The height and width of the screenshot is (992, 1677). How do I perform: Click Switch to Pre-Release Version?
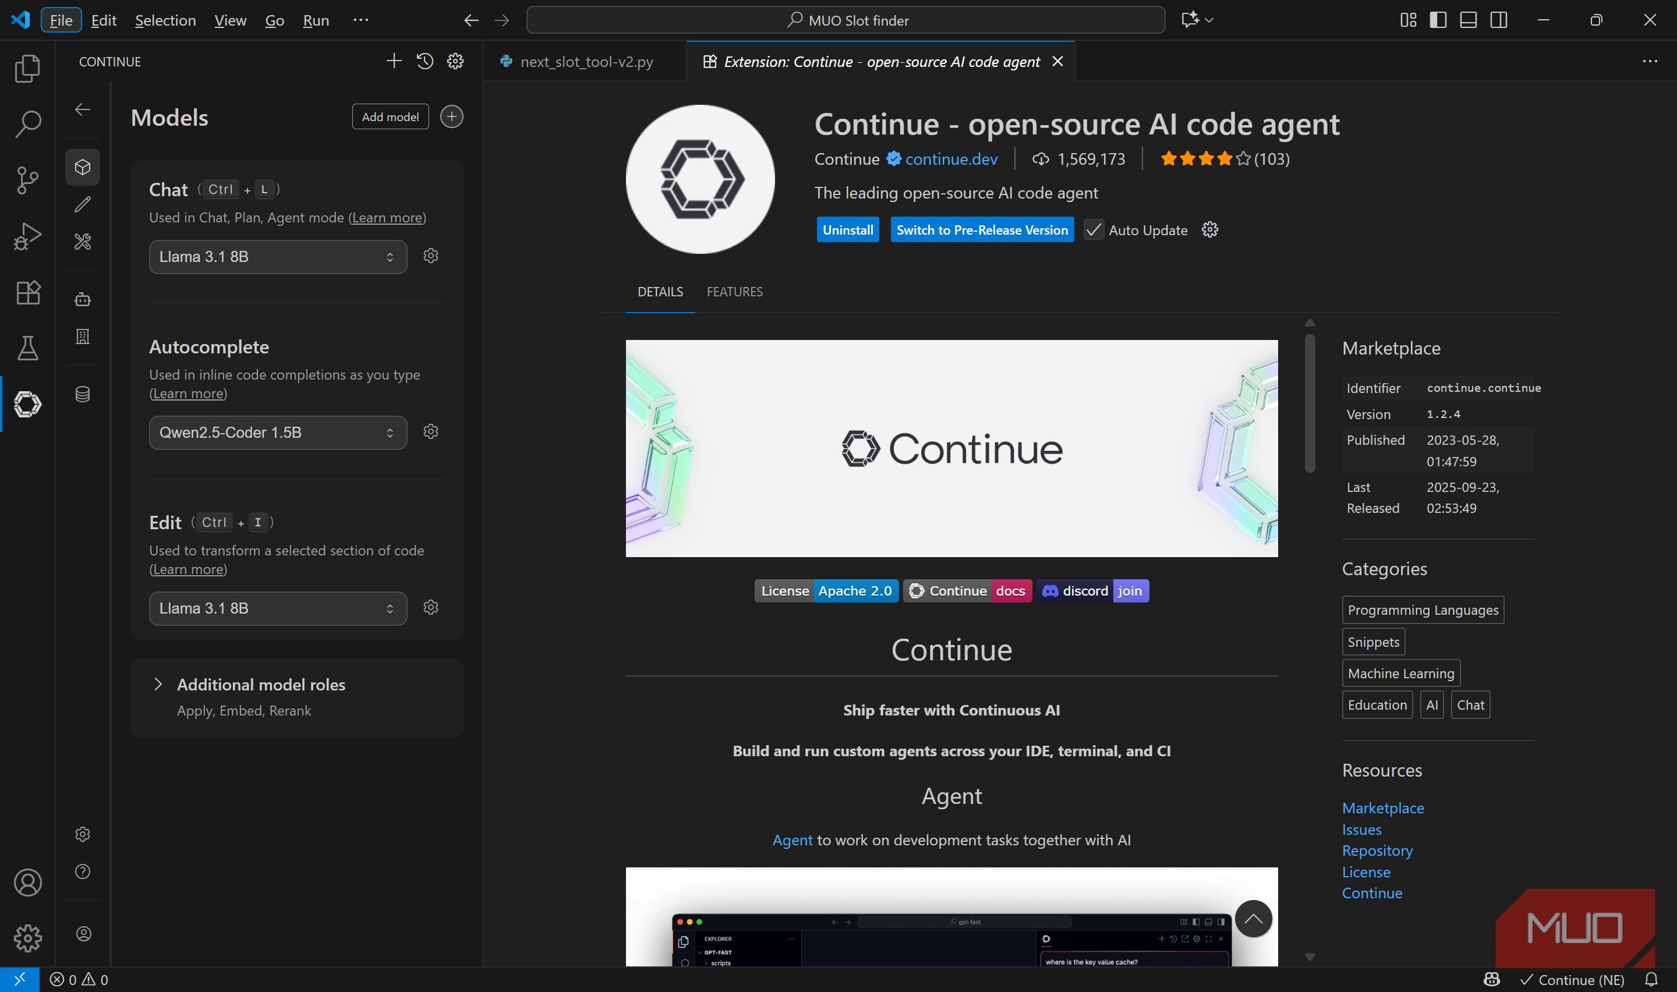click(x=982, y=230)
